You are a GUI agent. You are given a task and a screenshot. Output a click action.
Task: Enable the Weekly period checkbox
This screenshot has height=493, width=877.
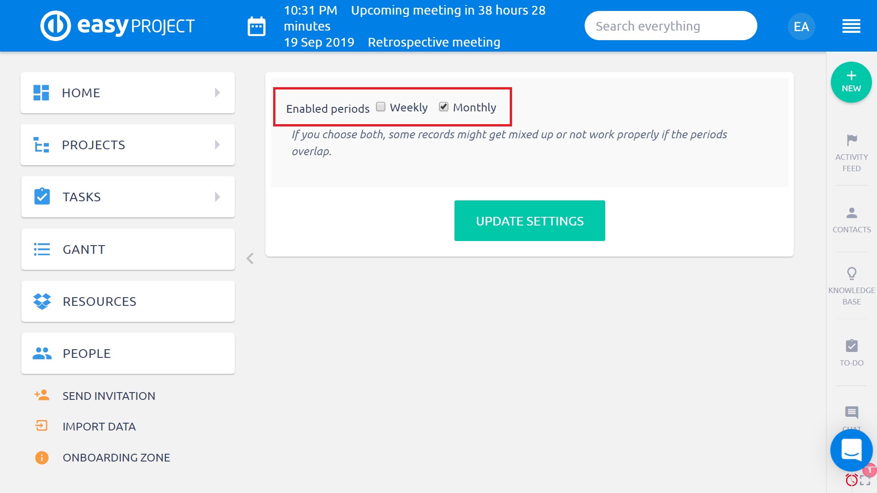380,107
